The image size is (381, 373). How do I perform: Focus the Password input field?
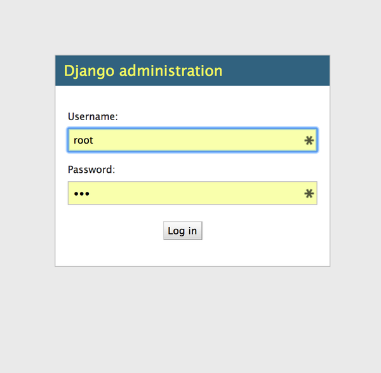point(192,193)
